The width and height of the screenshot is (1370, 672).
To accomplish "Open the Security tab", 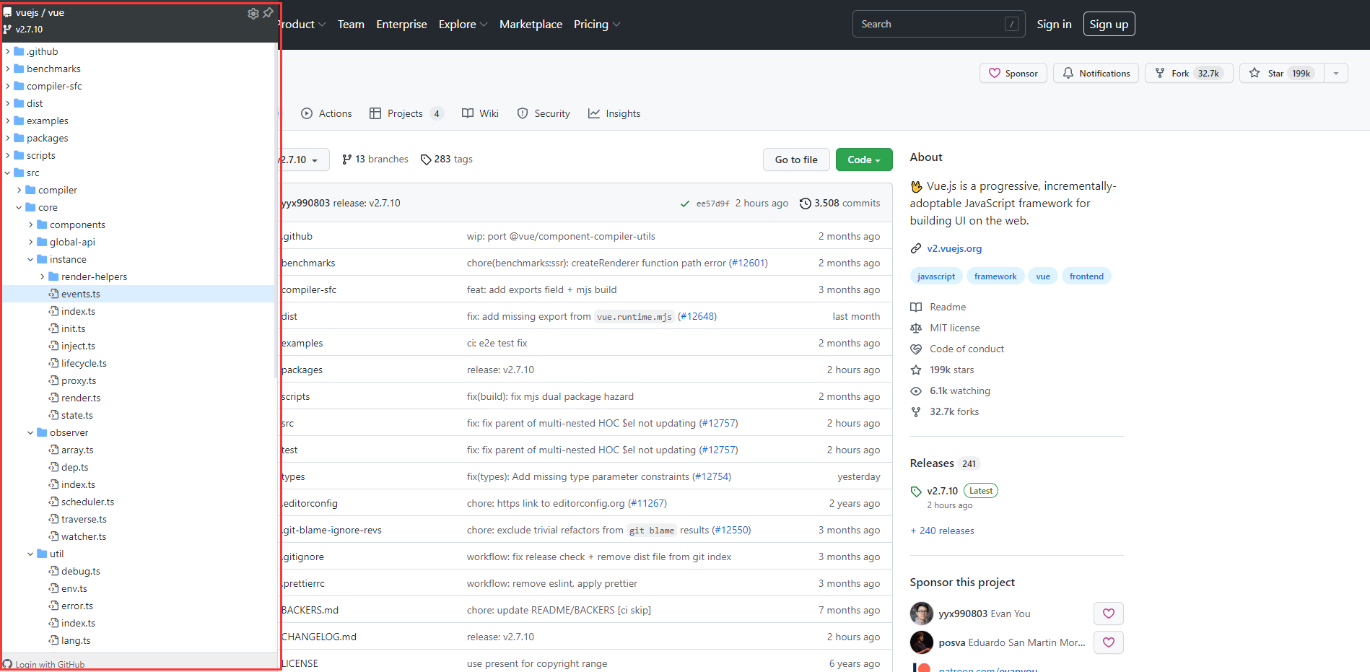I will (x=544, y=113).
